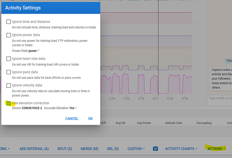This screenshot has width=232, height=158.
Task: Toggle Ignore pace data checkbox
Action: pos(9,72)
